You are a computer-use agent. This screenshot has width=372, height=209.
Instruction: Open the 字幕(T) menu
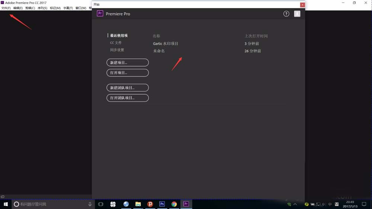[68, 8]
